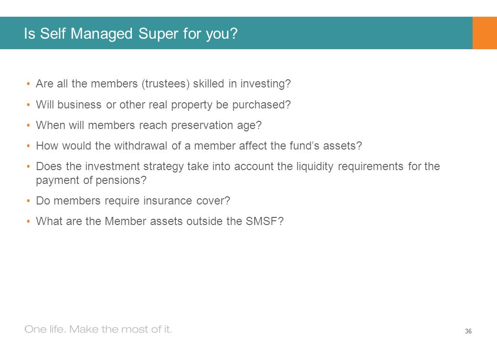
Task: Click the orange bullet before 'What are the Member'
Action: click(29, 221)
